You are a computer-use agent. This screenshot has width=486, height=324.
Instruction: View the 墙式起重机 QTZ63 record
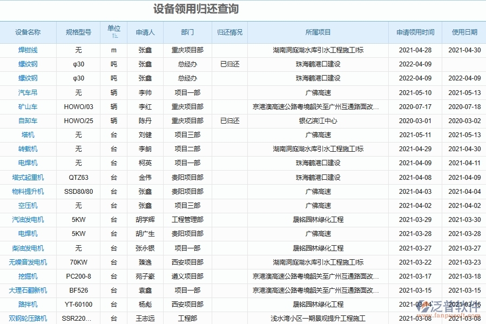pyautogui.click(x=28, y=177)
